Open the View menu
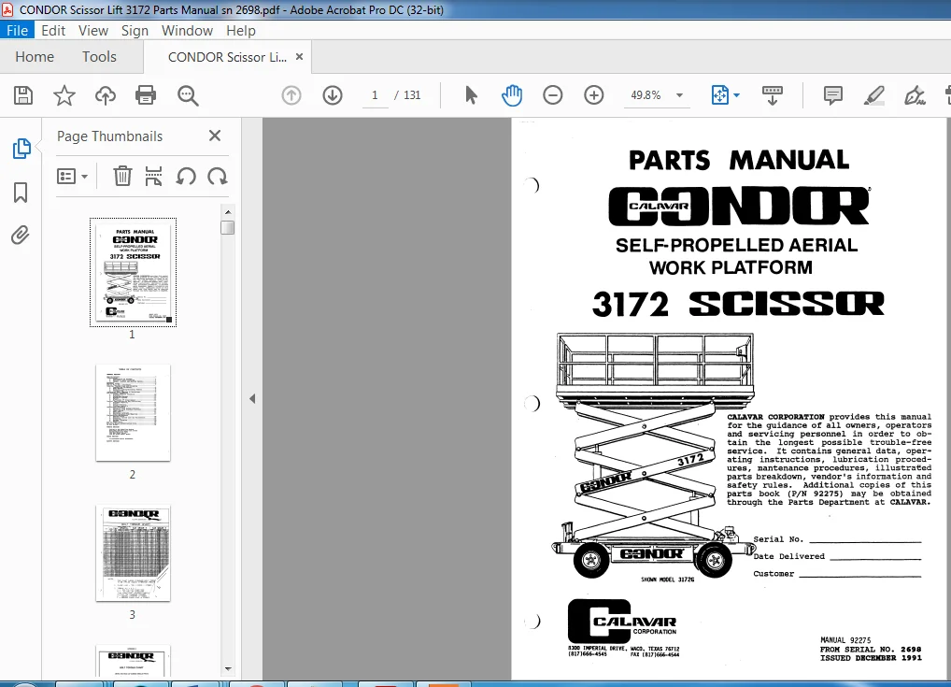Viewport: 951px width, 687px height. [93, 30]
